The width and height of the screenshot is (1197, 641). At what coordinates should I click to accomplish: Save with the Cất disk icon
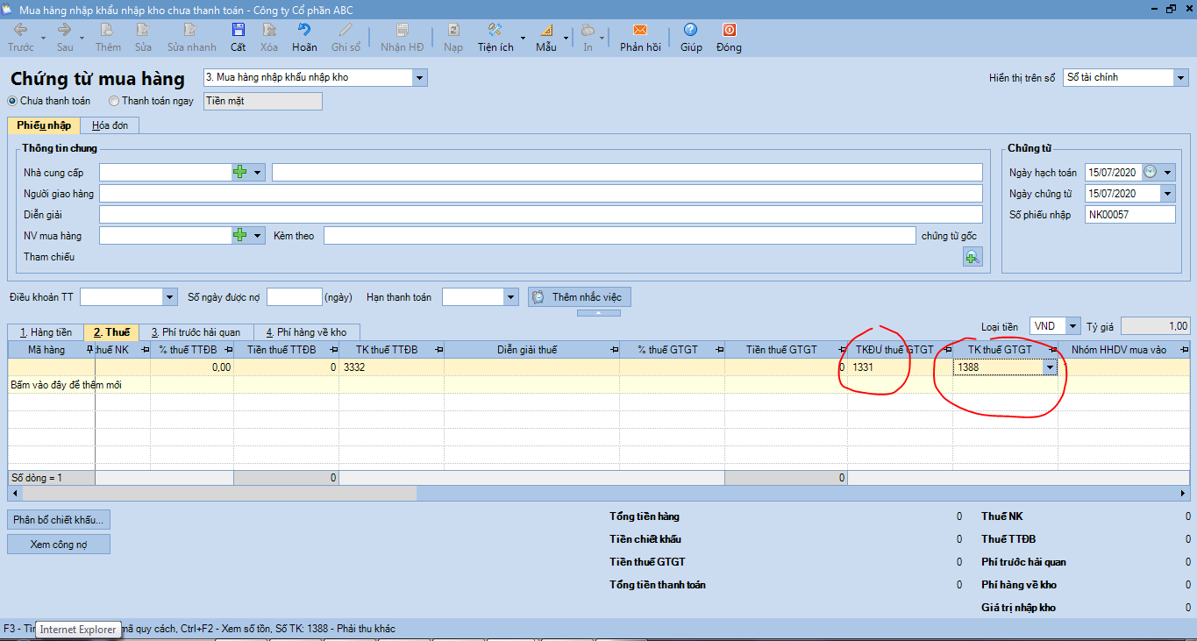(239, 30)
